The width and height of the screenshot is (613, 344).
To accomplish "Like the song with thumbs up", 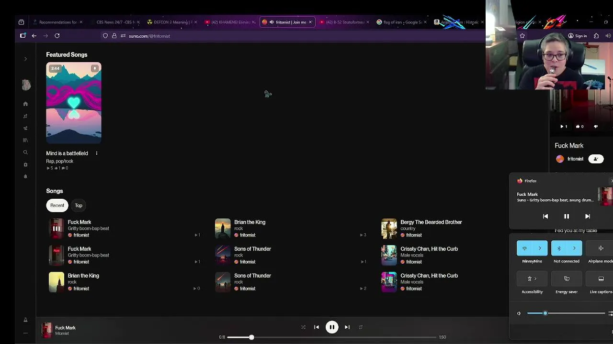I will (x=579, y=127).
